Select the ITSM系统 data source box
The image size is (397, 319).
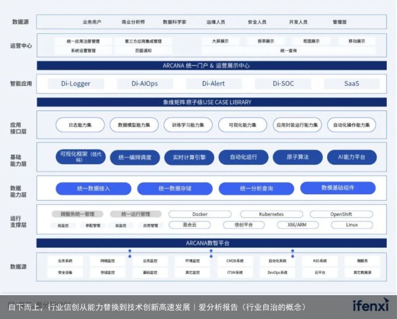tap(235, 273)
